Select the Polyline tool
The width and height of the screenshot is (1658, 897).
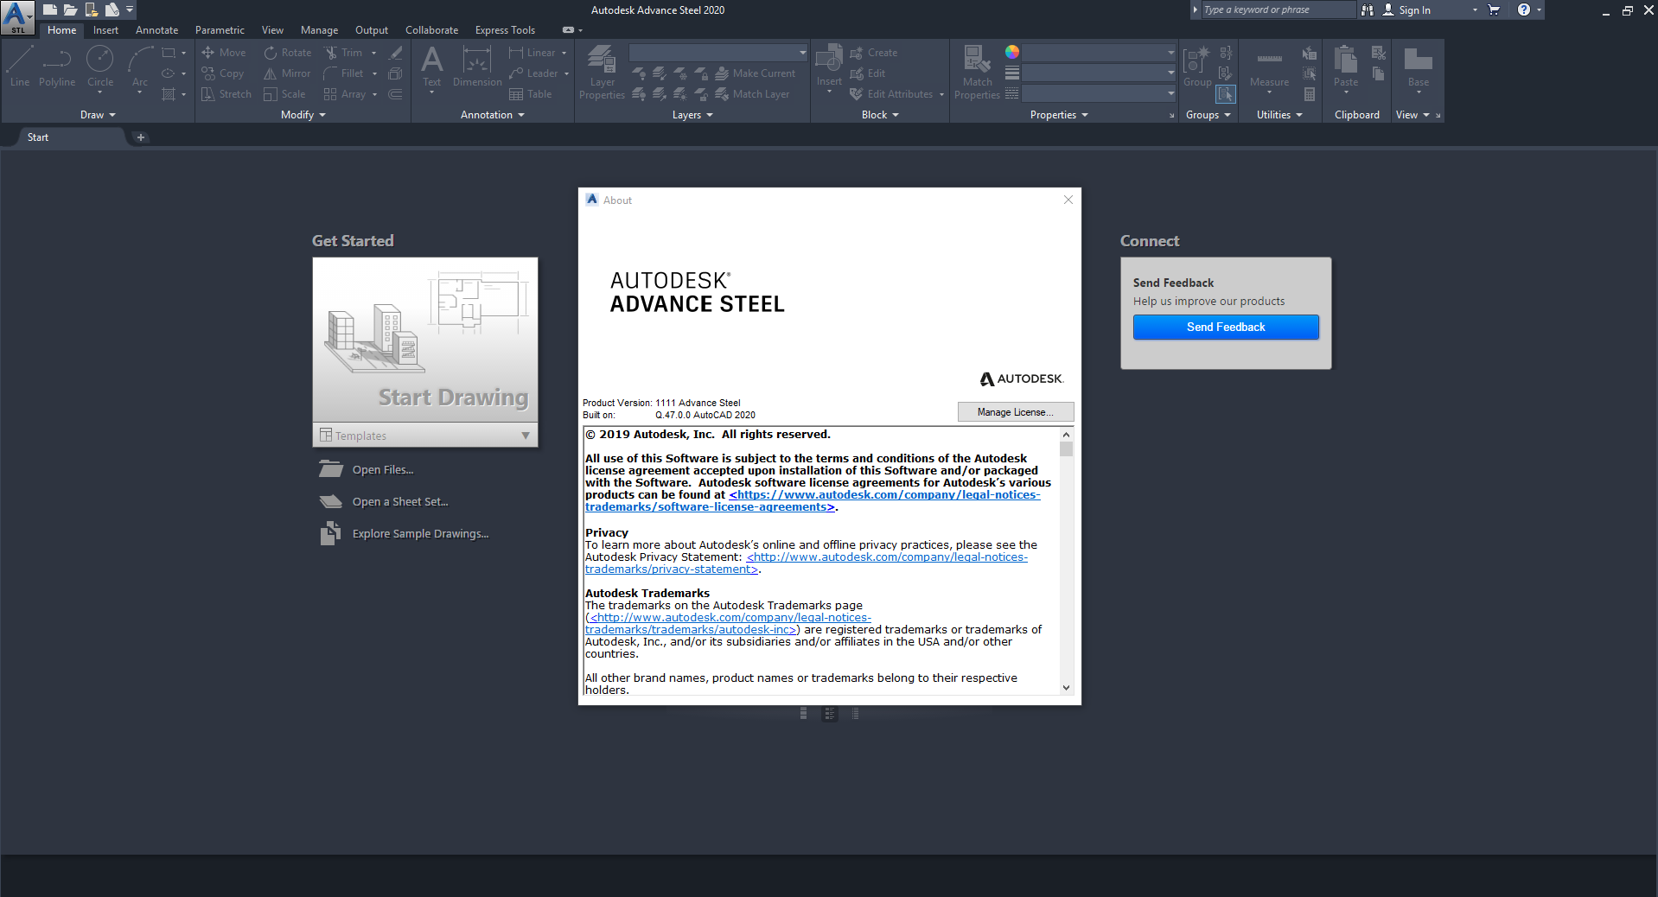click(x=57, y=67)
